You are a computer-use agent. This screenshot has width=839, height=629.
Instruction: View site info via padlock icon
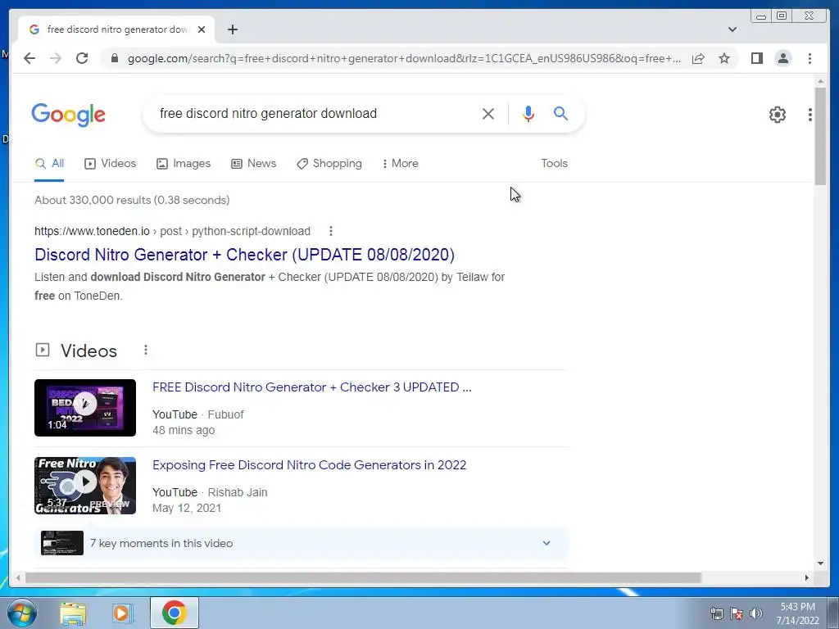pyautogui.click(x=115, y=58)
